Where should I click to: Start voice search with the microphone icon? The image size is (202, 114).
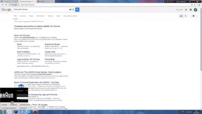coord(73,9)
